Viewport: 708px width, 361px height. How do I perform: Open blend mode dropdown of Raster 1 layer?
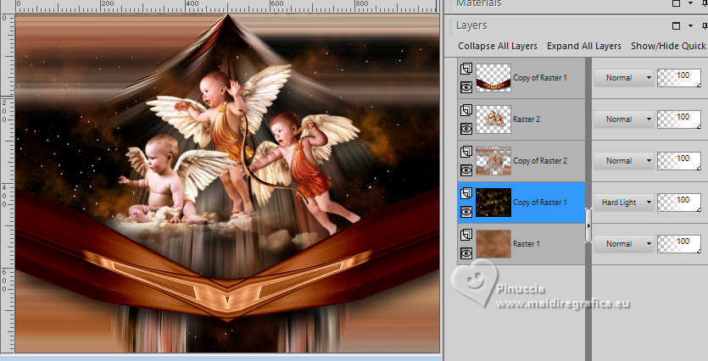623,244
